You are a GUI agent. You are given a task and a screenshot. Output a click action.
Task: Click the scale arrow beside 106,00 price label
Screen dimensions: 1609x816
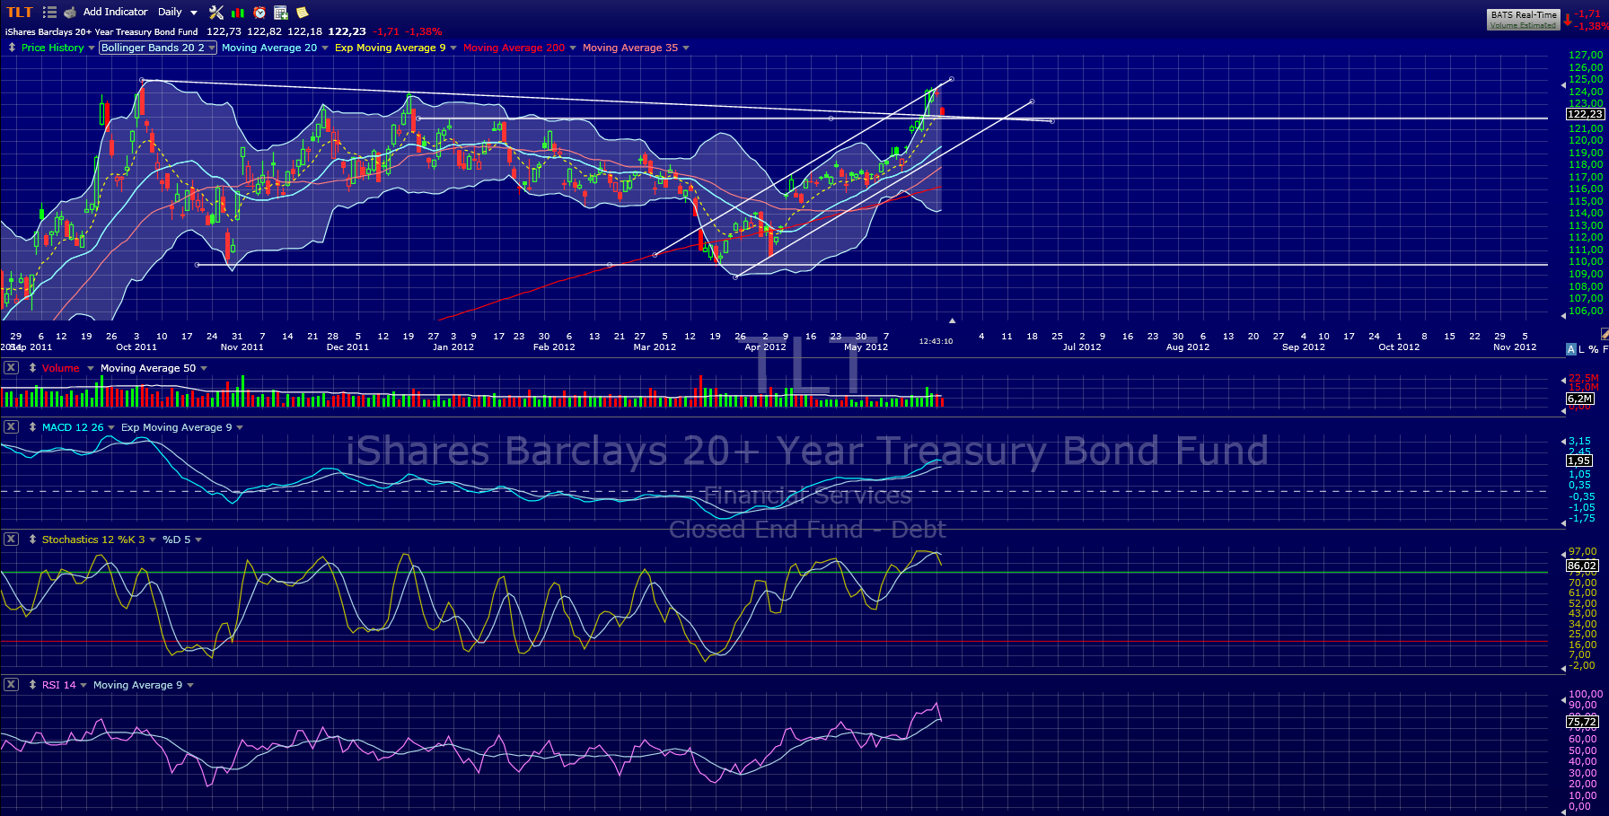[x=1564, y=315]
